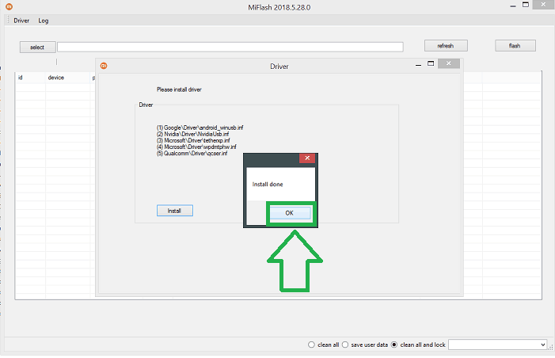The height and width of the screenshot is (358, 555).
Task: Click OK in the Install done dialog
Action: point(291,213)
